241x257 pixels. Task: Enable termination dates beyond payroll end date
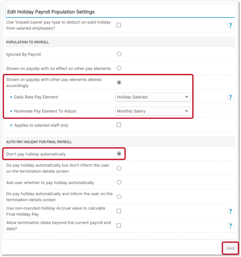119,225
